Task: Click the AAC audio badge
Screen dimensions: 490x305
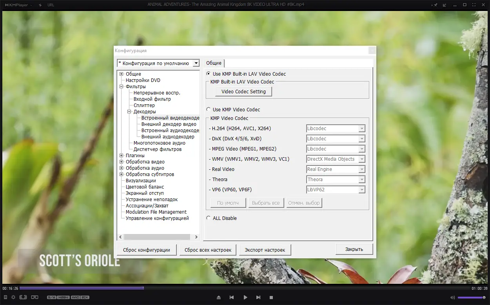Action: click(x=74, y=298)
